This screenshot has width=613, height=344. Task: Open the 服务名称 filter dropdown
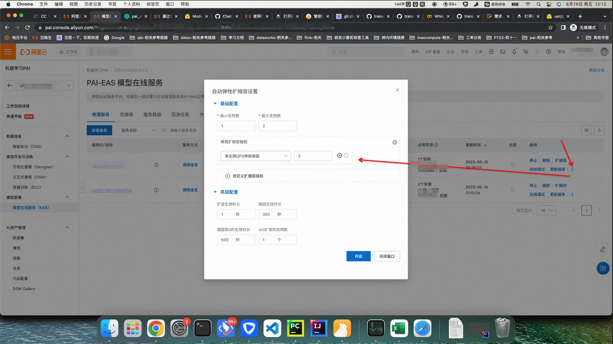137,130
